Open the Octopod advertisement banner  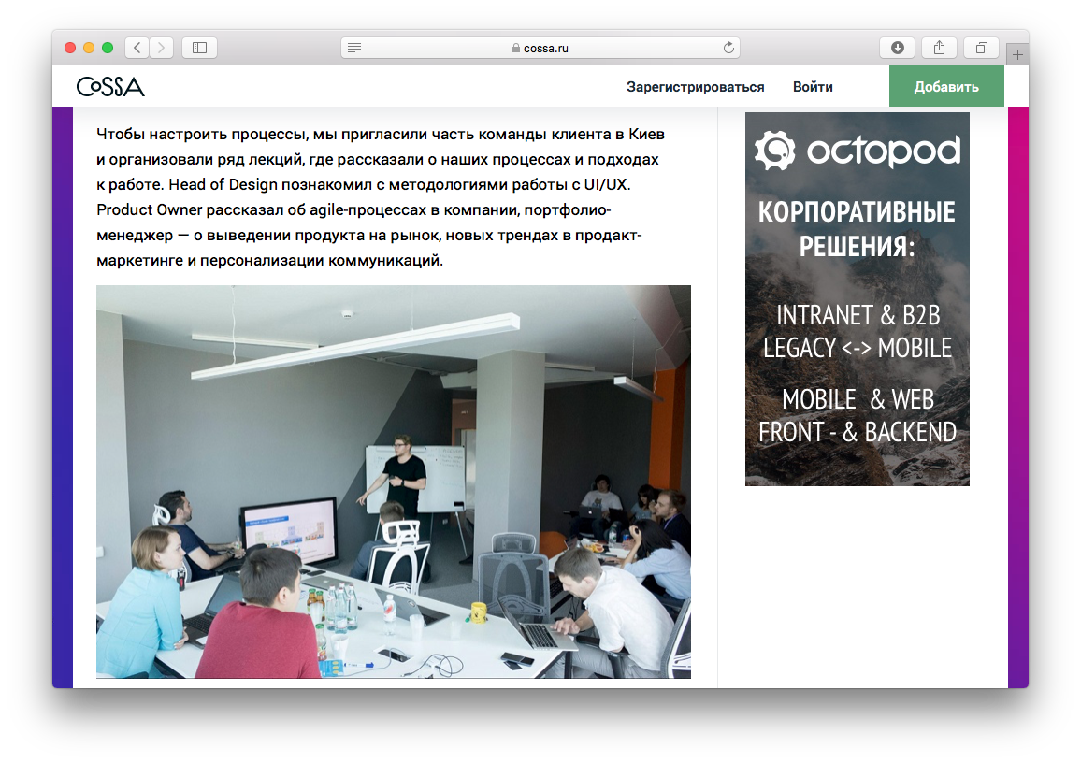tap(857, 299)
